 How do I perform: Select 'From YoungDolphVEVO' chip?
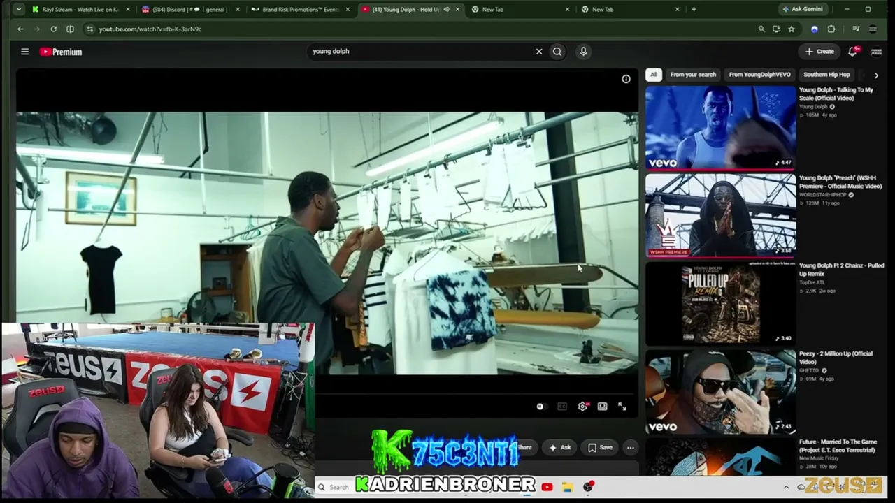coord(759,75)
